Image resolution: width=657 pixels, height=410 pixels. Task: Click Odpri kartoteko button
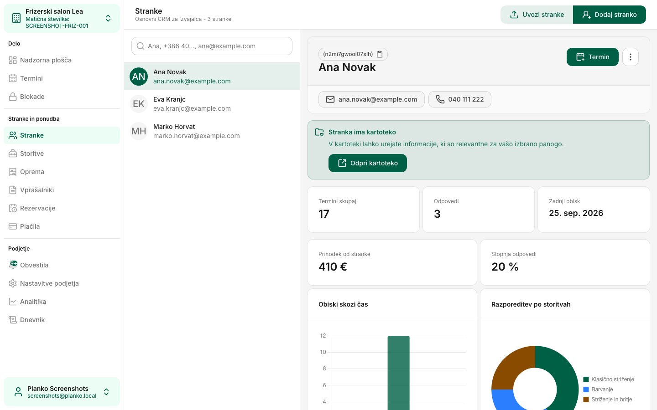pyautogui.click(x=368, y=163)
